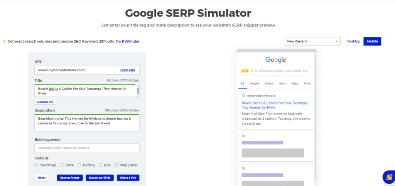
Task: Switch preview to Desktop view
Action: pos(354,41)
